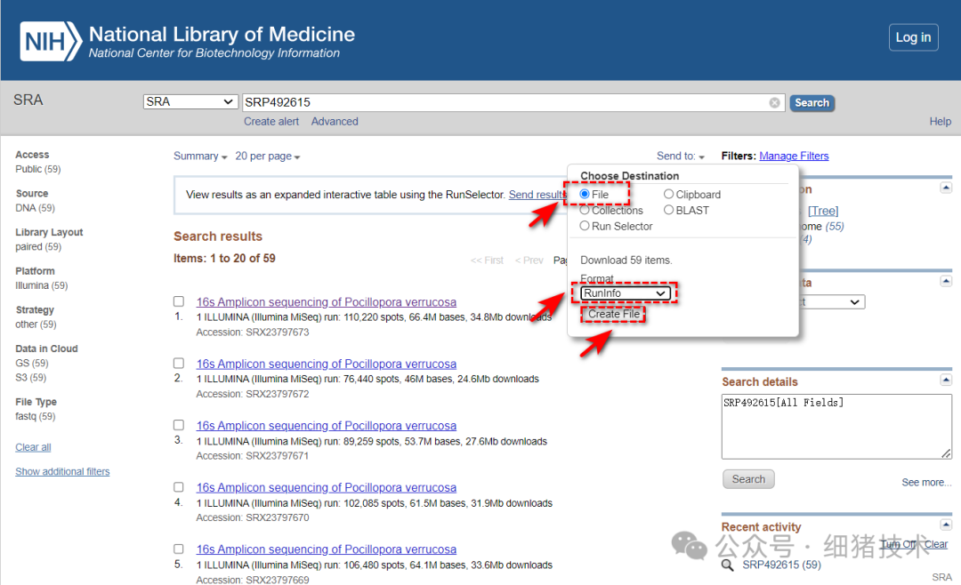Viewport: 961px width, 585px height.
Task: Clear the search box with X icon
Action: 775,103
